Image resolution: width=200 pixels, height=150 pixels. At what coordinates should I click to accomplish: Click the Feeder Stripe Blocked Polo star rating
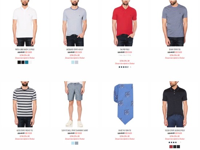coord(173,142)
